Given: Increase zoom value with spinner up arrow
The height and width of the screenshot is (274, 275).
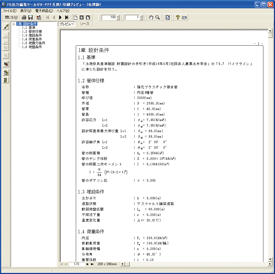Looking at the screenshot, I should click(x=118, y=16).
